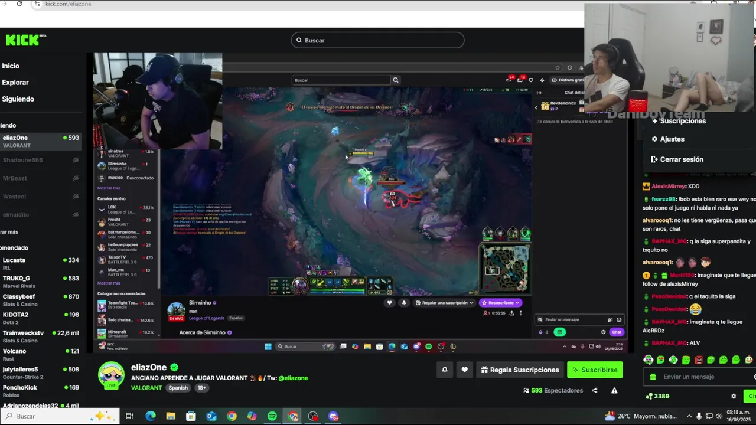
Task: Click the Ajustes gear icon in the menu
Action: pos(654,139)
